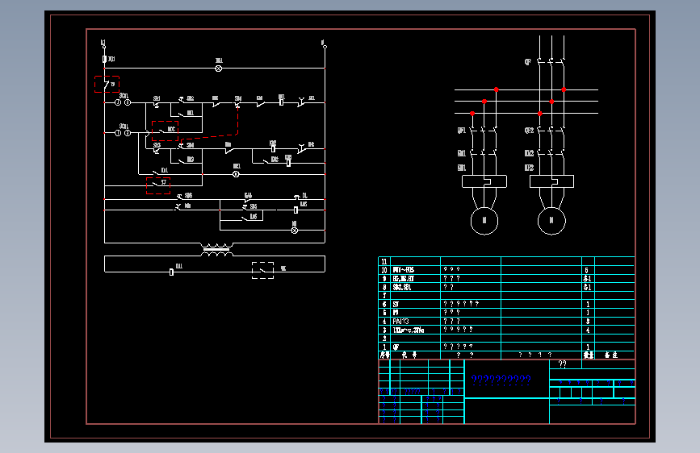This screenshot has height=453, width=700.
Task: Click the indicator lamp on the top rung
Action: coord(219,69)
